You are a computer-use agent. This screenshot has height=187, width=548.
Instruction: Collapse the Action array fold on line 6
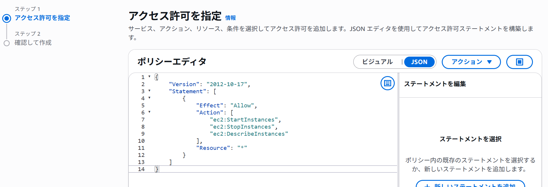(x=149, y=112)
